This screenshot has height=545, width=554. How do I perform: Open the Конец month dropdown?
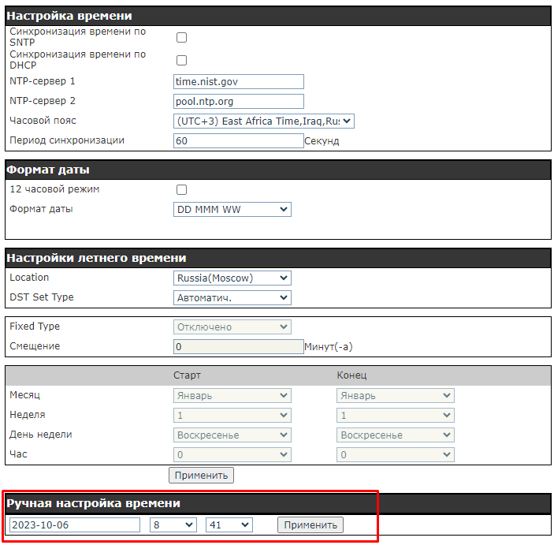[396, 396]
